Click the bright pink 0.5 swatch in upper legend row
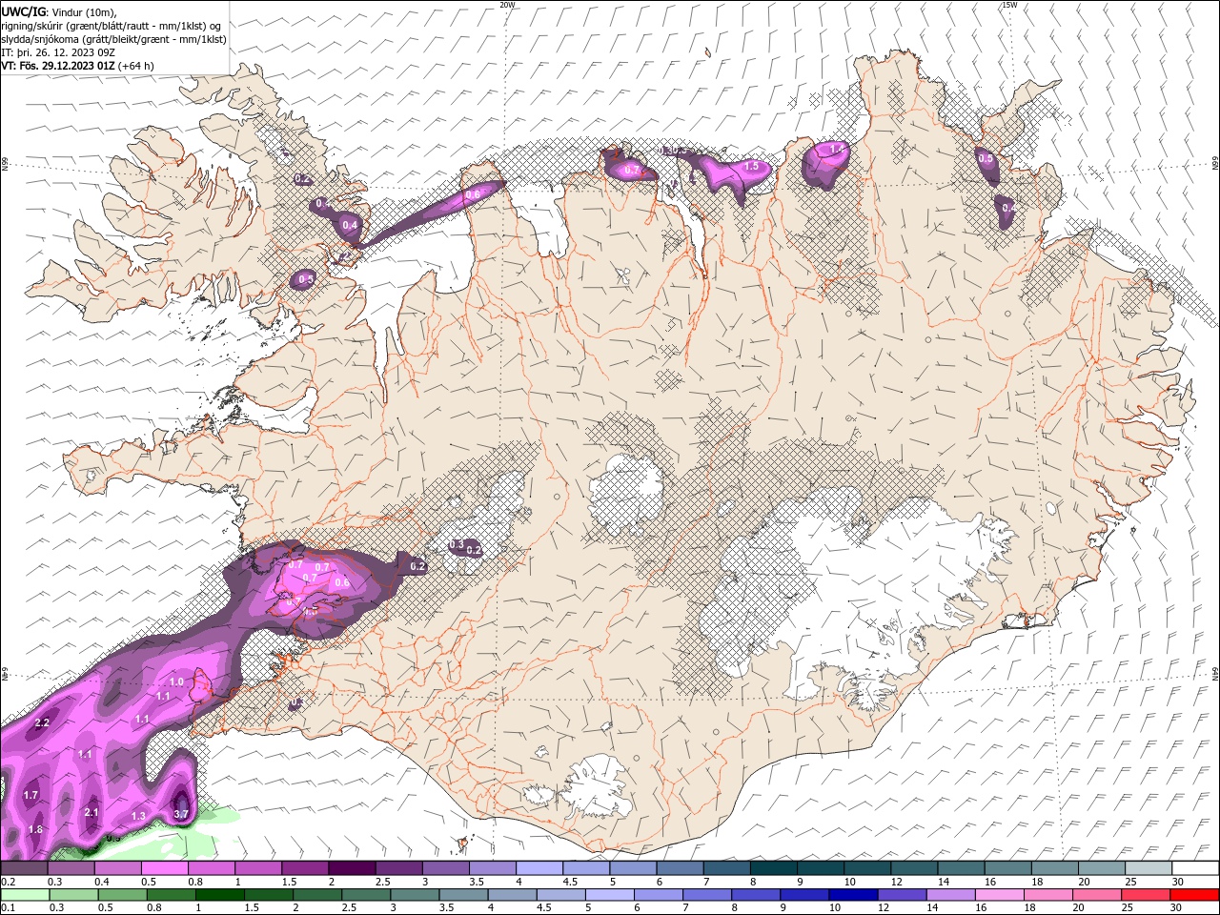 tap(164, 868)
